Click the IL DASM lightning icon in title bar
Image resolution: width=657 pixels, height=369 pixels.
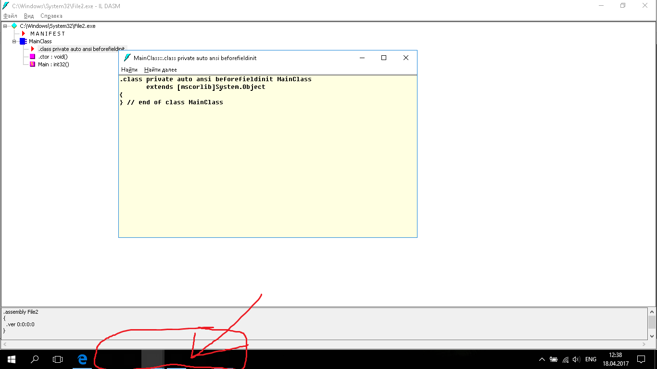point(6,6)
